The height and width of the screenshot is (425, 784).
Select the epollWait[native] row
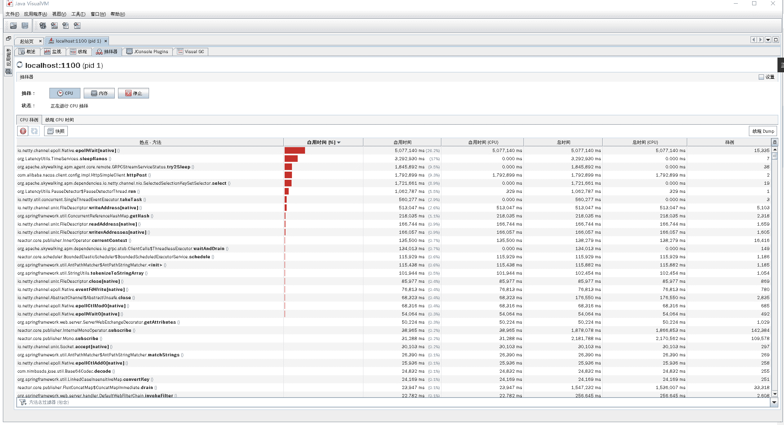point(394,150)
